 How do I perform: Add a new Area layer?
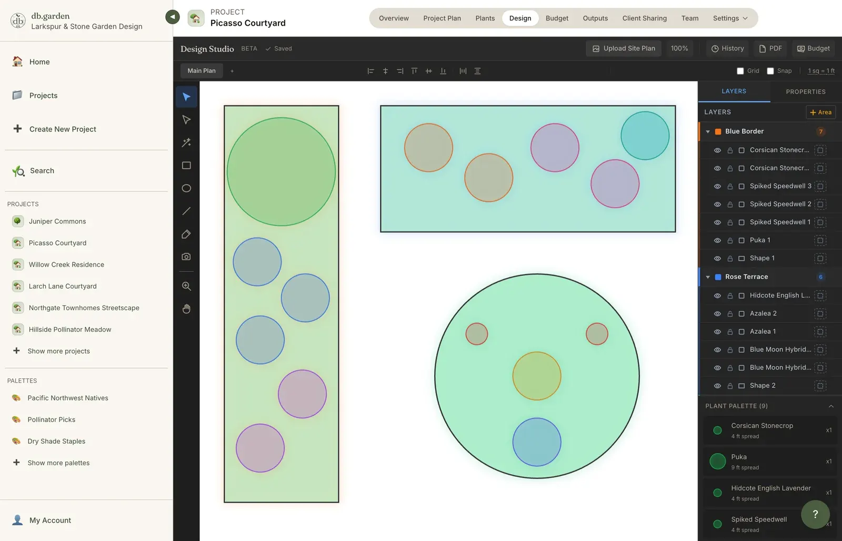pos(821,112)
